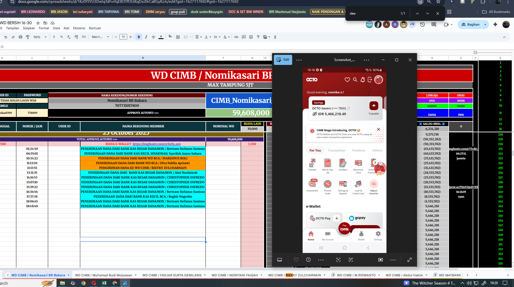
Task: Open the functions sigma menu
Action: [x=275, y=37]
